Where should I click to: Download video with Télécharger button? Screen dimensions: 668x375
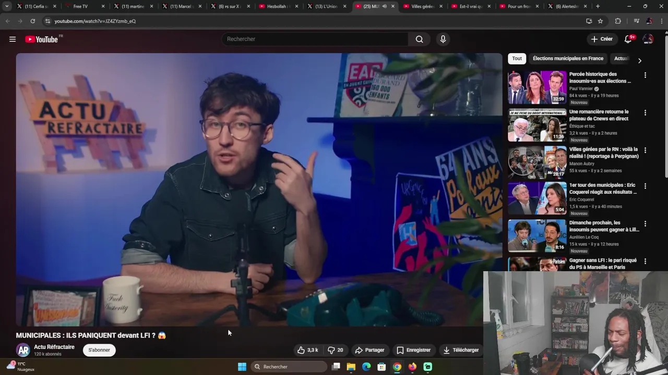pyautogui.click(x=461, y=350)
